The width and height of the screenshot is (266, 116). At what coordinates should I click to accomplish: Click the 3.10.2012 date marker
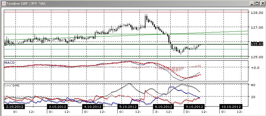tap(57, 107)
